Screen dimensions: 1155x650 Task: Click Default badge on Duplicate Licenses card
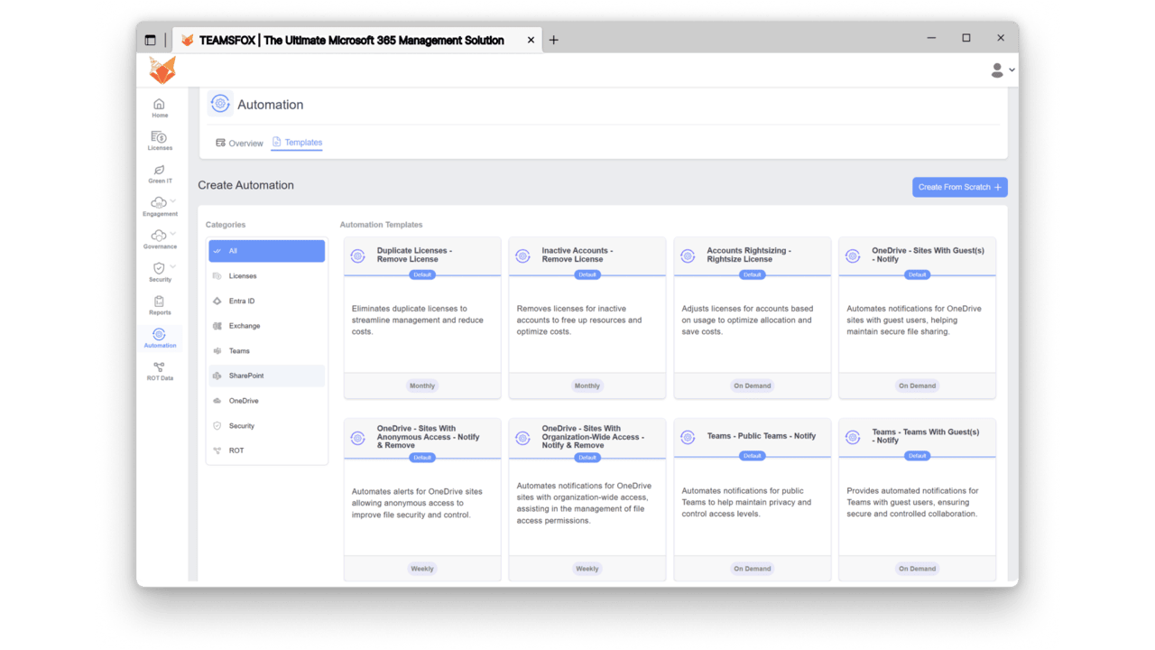click(x=422, y=274)
